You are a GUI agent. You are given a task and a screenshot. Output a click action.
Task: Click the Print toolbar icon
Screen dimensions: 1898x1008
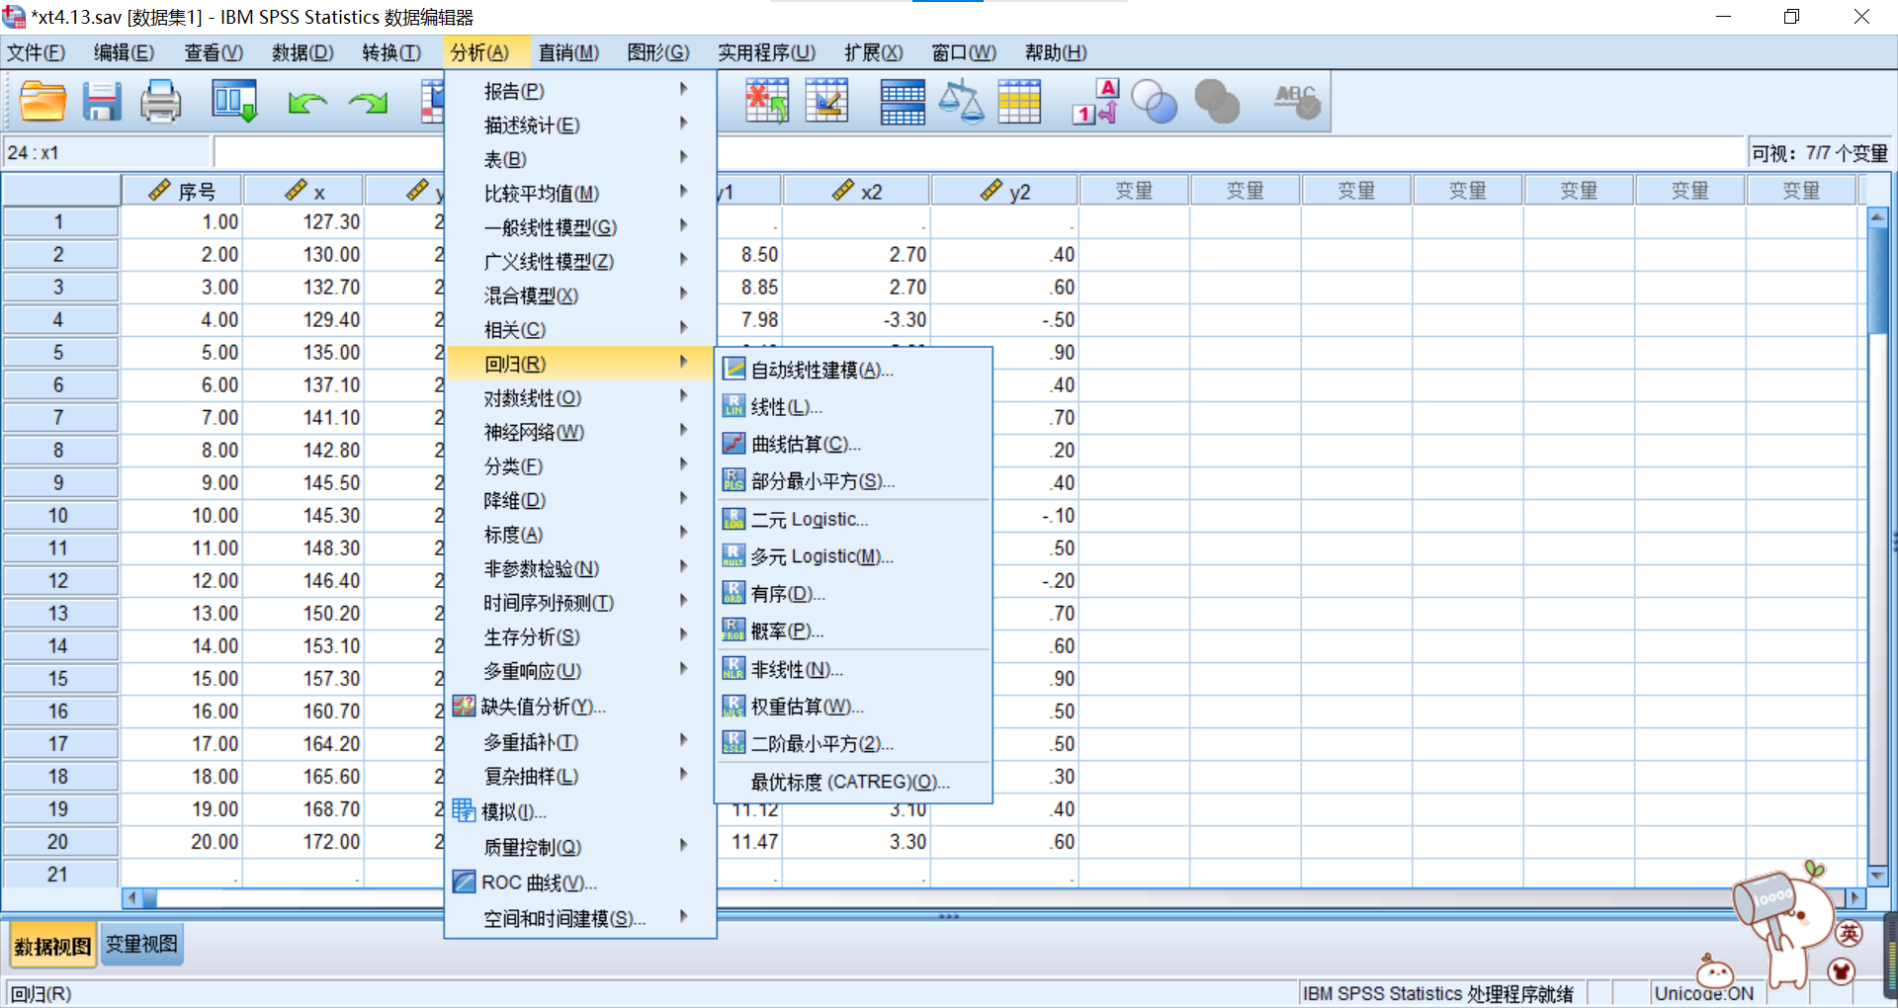click(x=160, y=101)
